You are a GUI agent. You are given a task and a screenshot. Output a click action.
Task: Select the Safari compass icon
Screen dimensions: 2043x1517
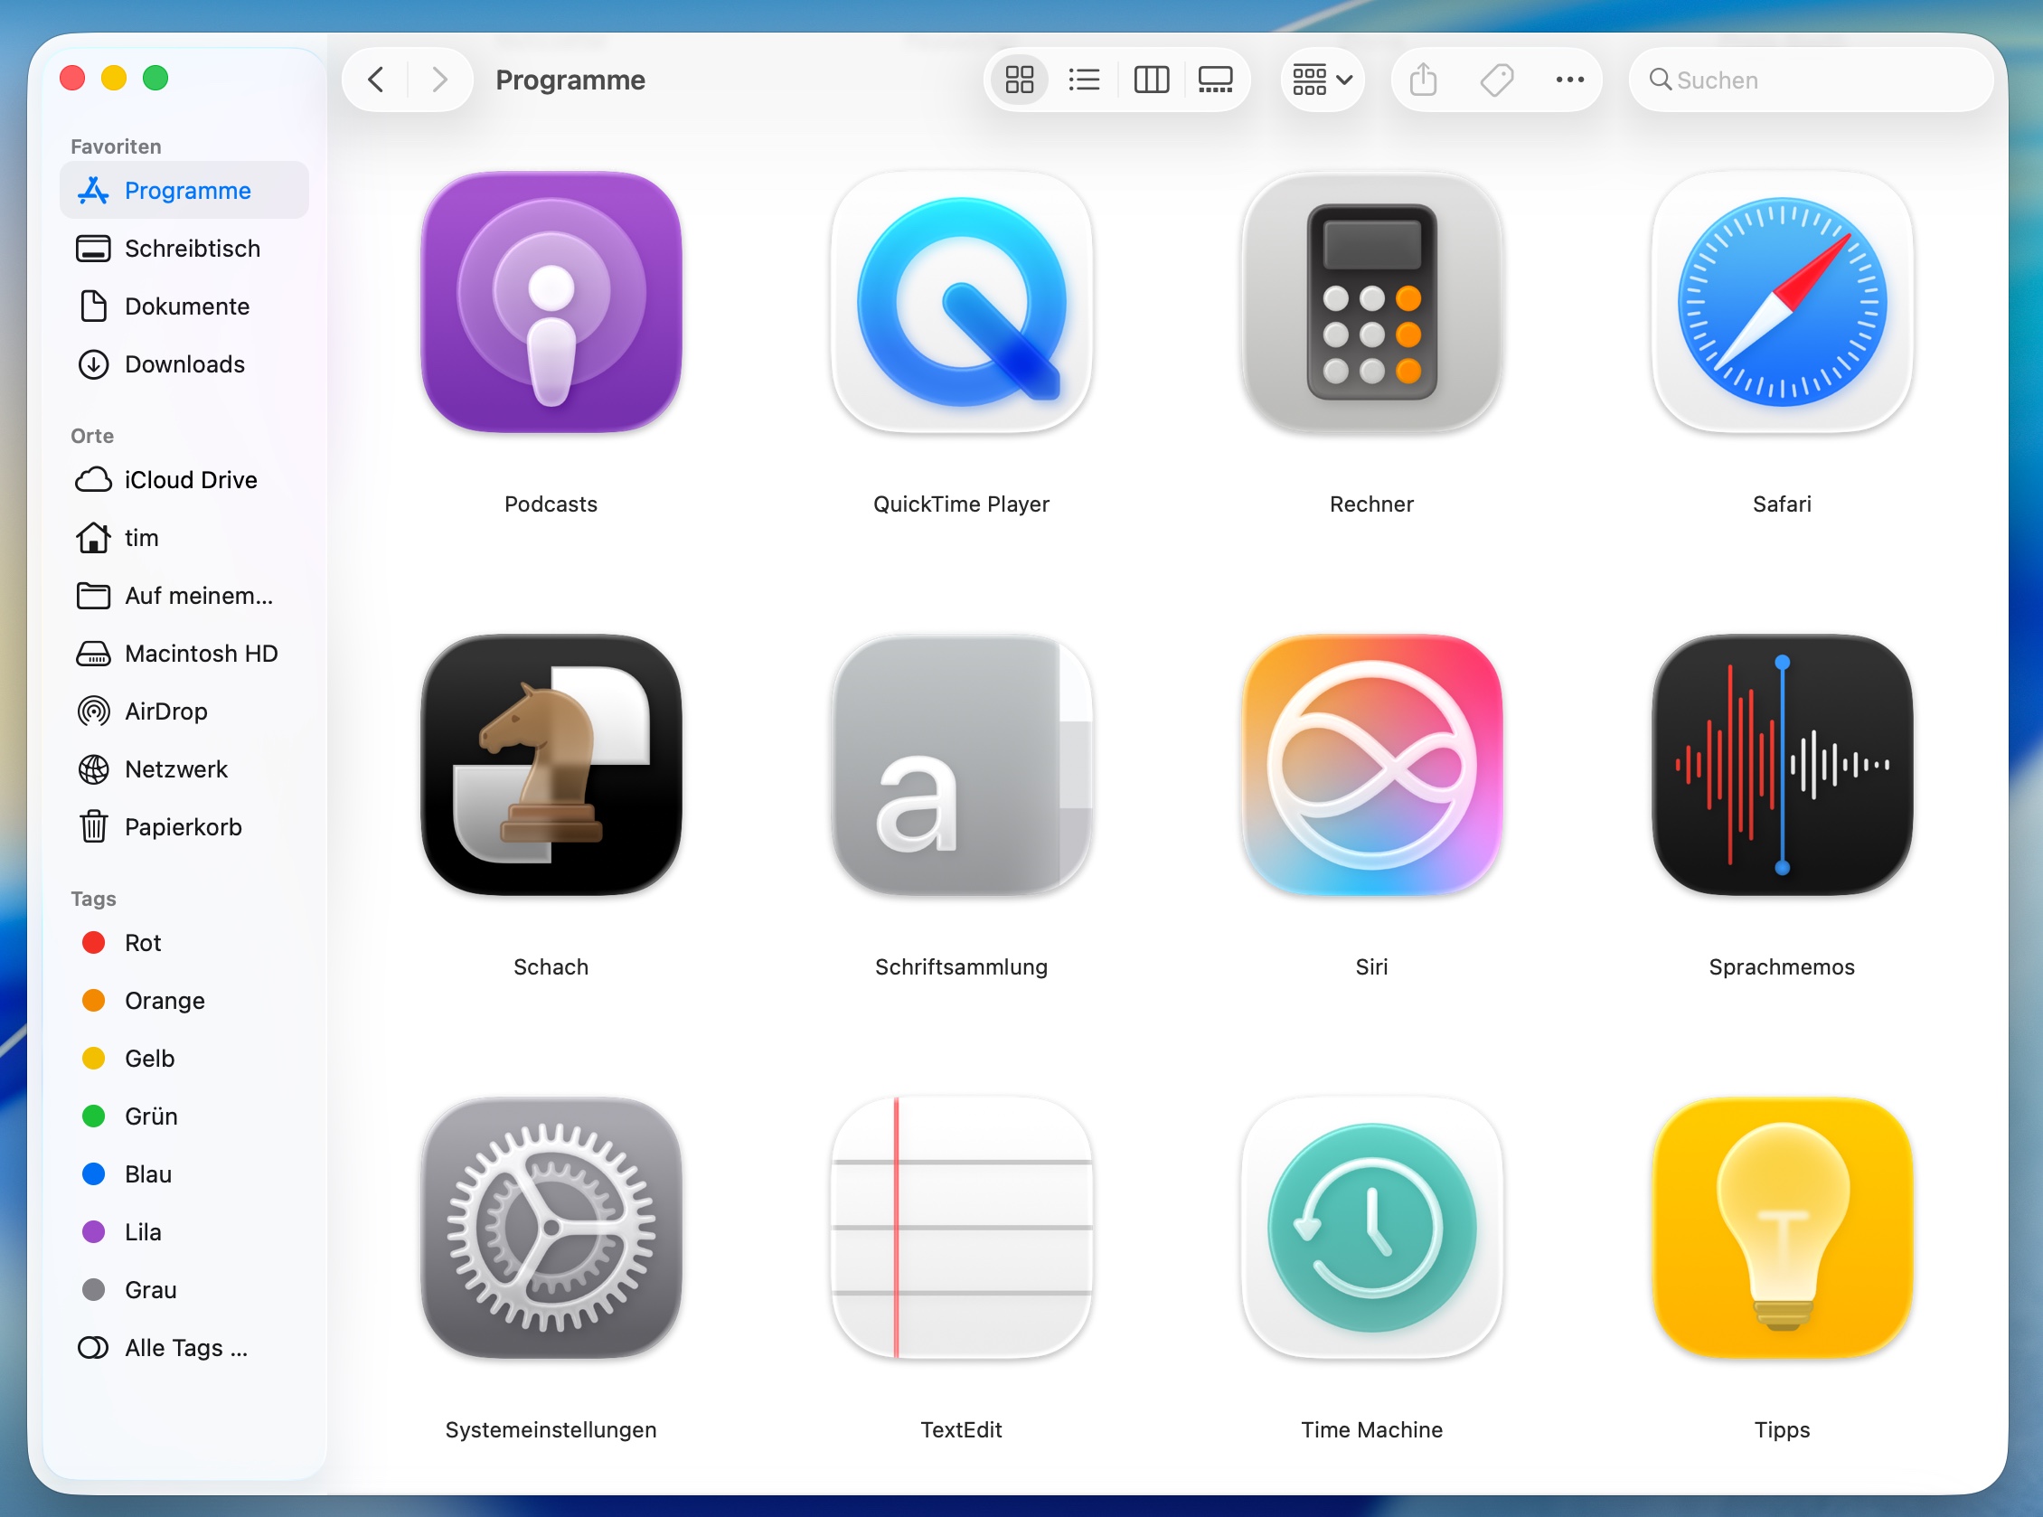click(1783, 302)
